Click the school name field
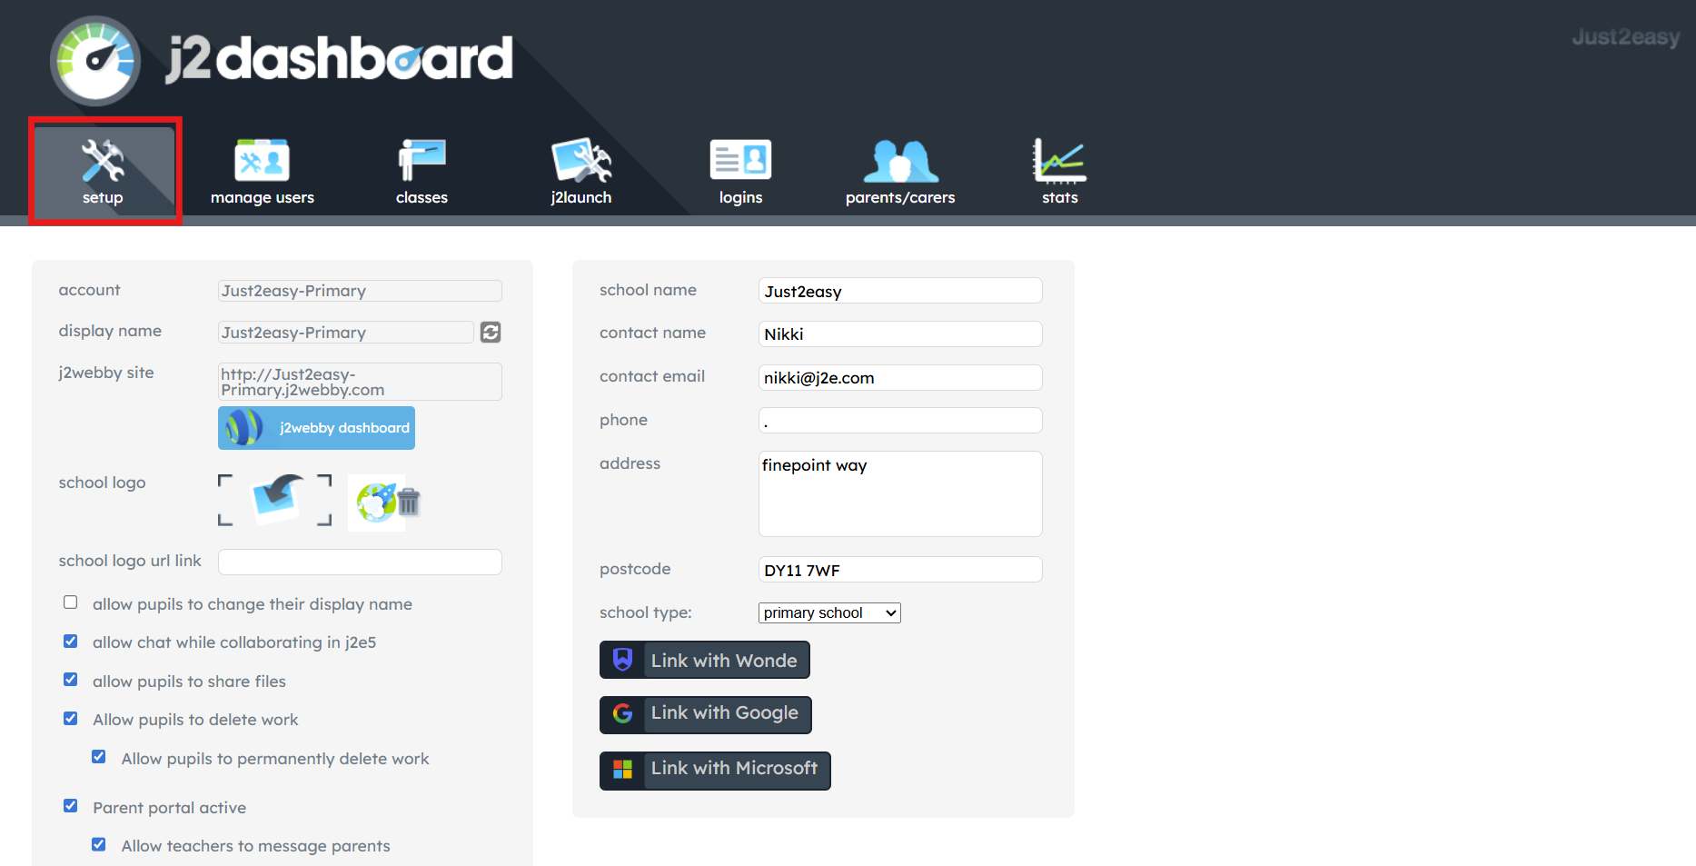This screenshot has width=1696, height=866. (900, 291)
